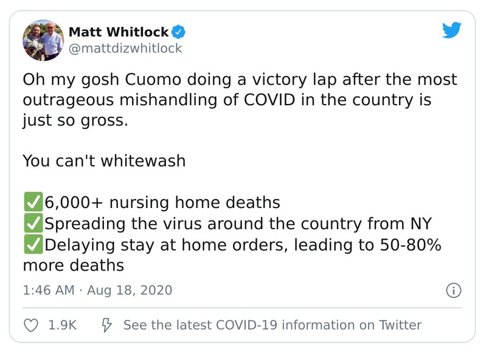
Task: Open the tweet info circle icon
Action: pyautogui.click(x=453, y=291)
